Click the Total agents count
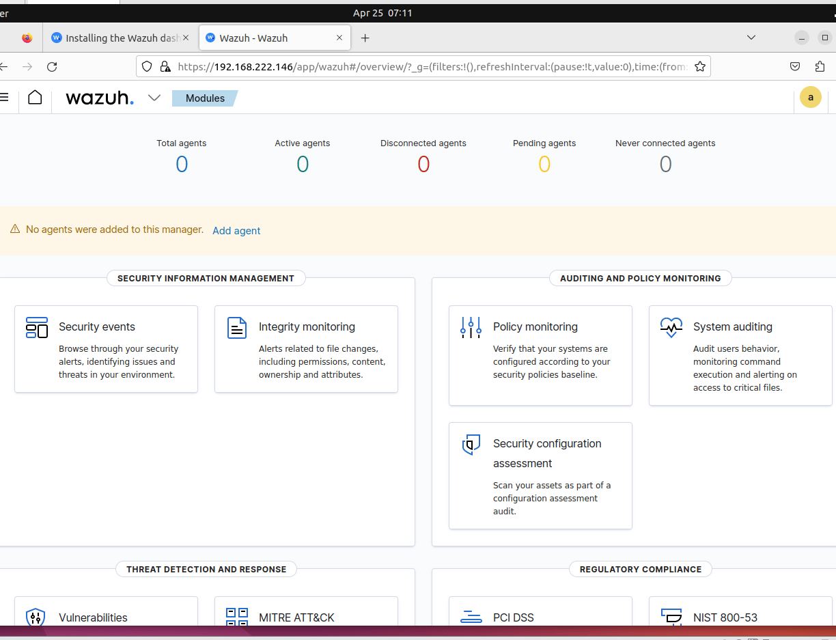The height and width of the screenshot is (640, 836). pos(182,165)
